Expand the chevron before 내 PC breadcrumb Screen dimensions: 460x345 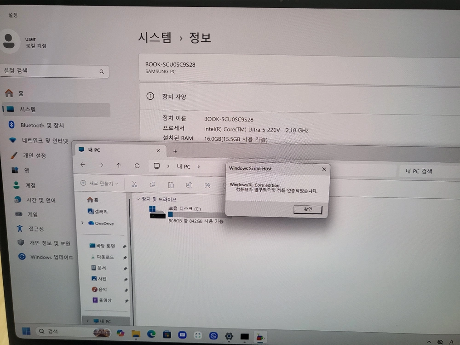168,167
